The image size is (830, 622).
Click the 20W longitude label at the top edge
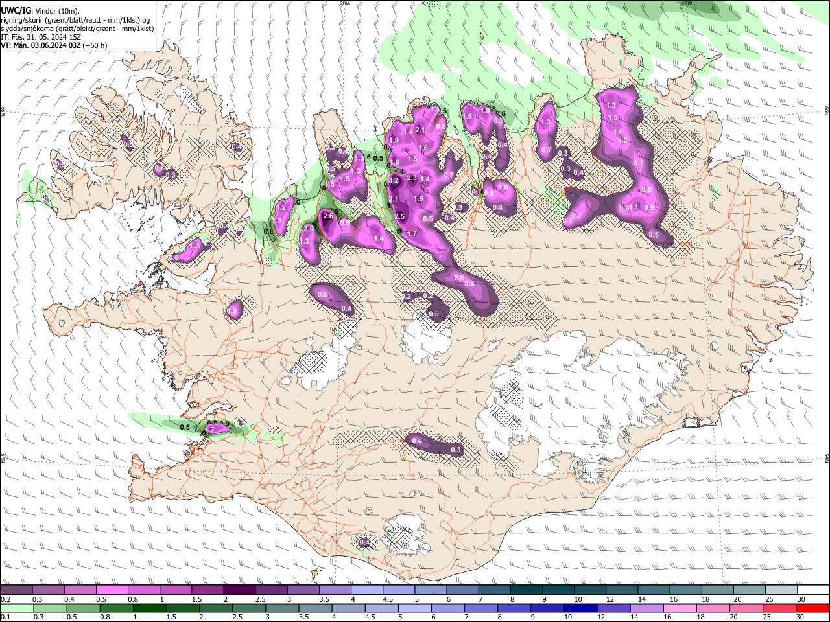[345, 3]
